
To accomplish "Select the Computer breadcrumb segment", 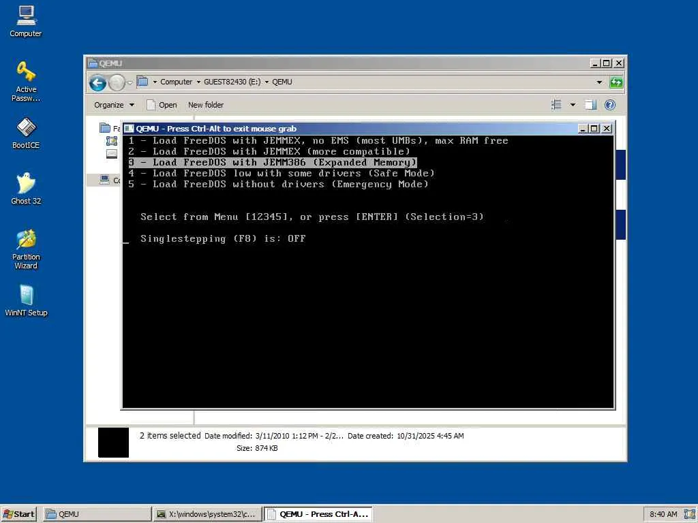I will click(x=177, y=82).
